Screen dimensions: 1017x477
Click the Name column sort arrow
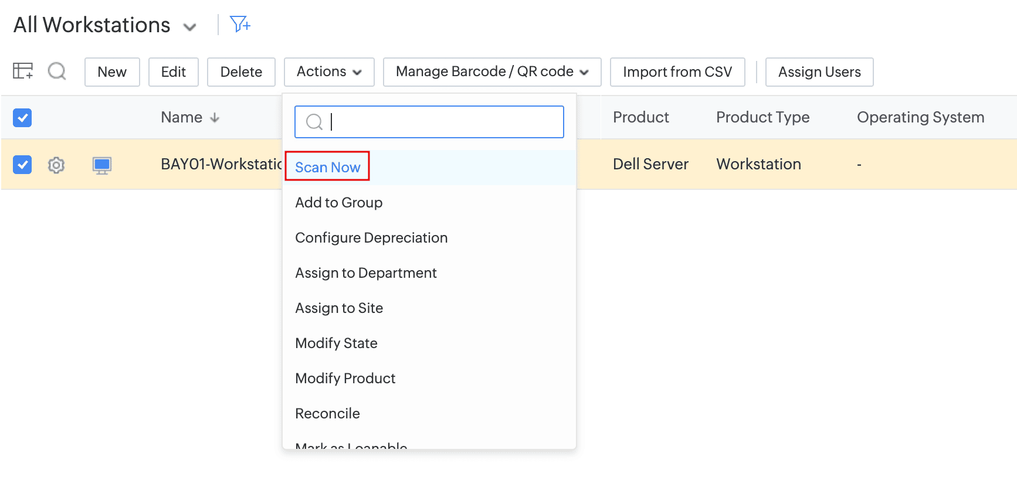[215, 118]
